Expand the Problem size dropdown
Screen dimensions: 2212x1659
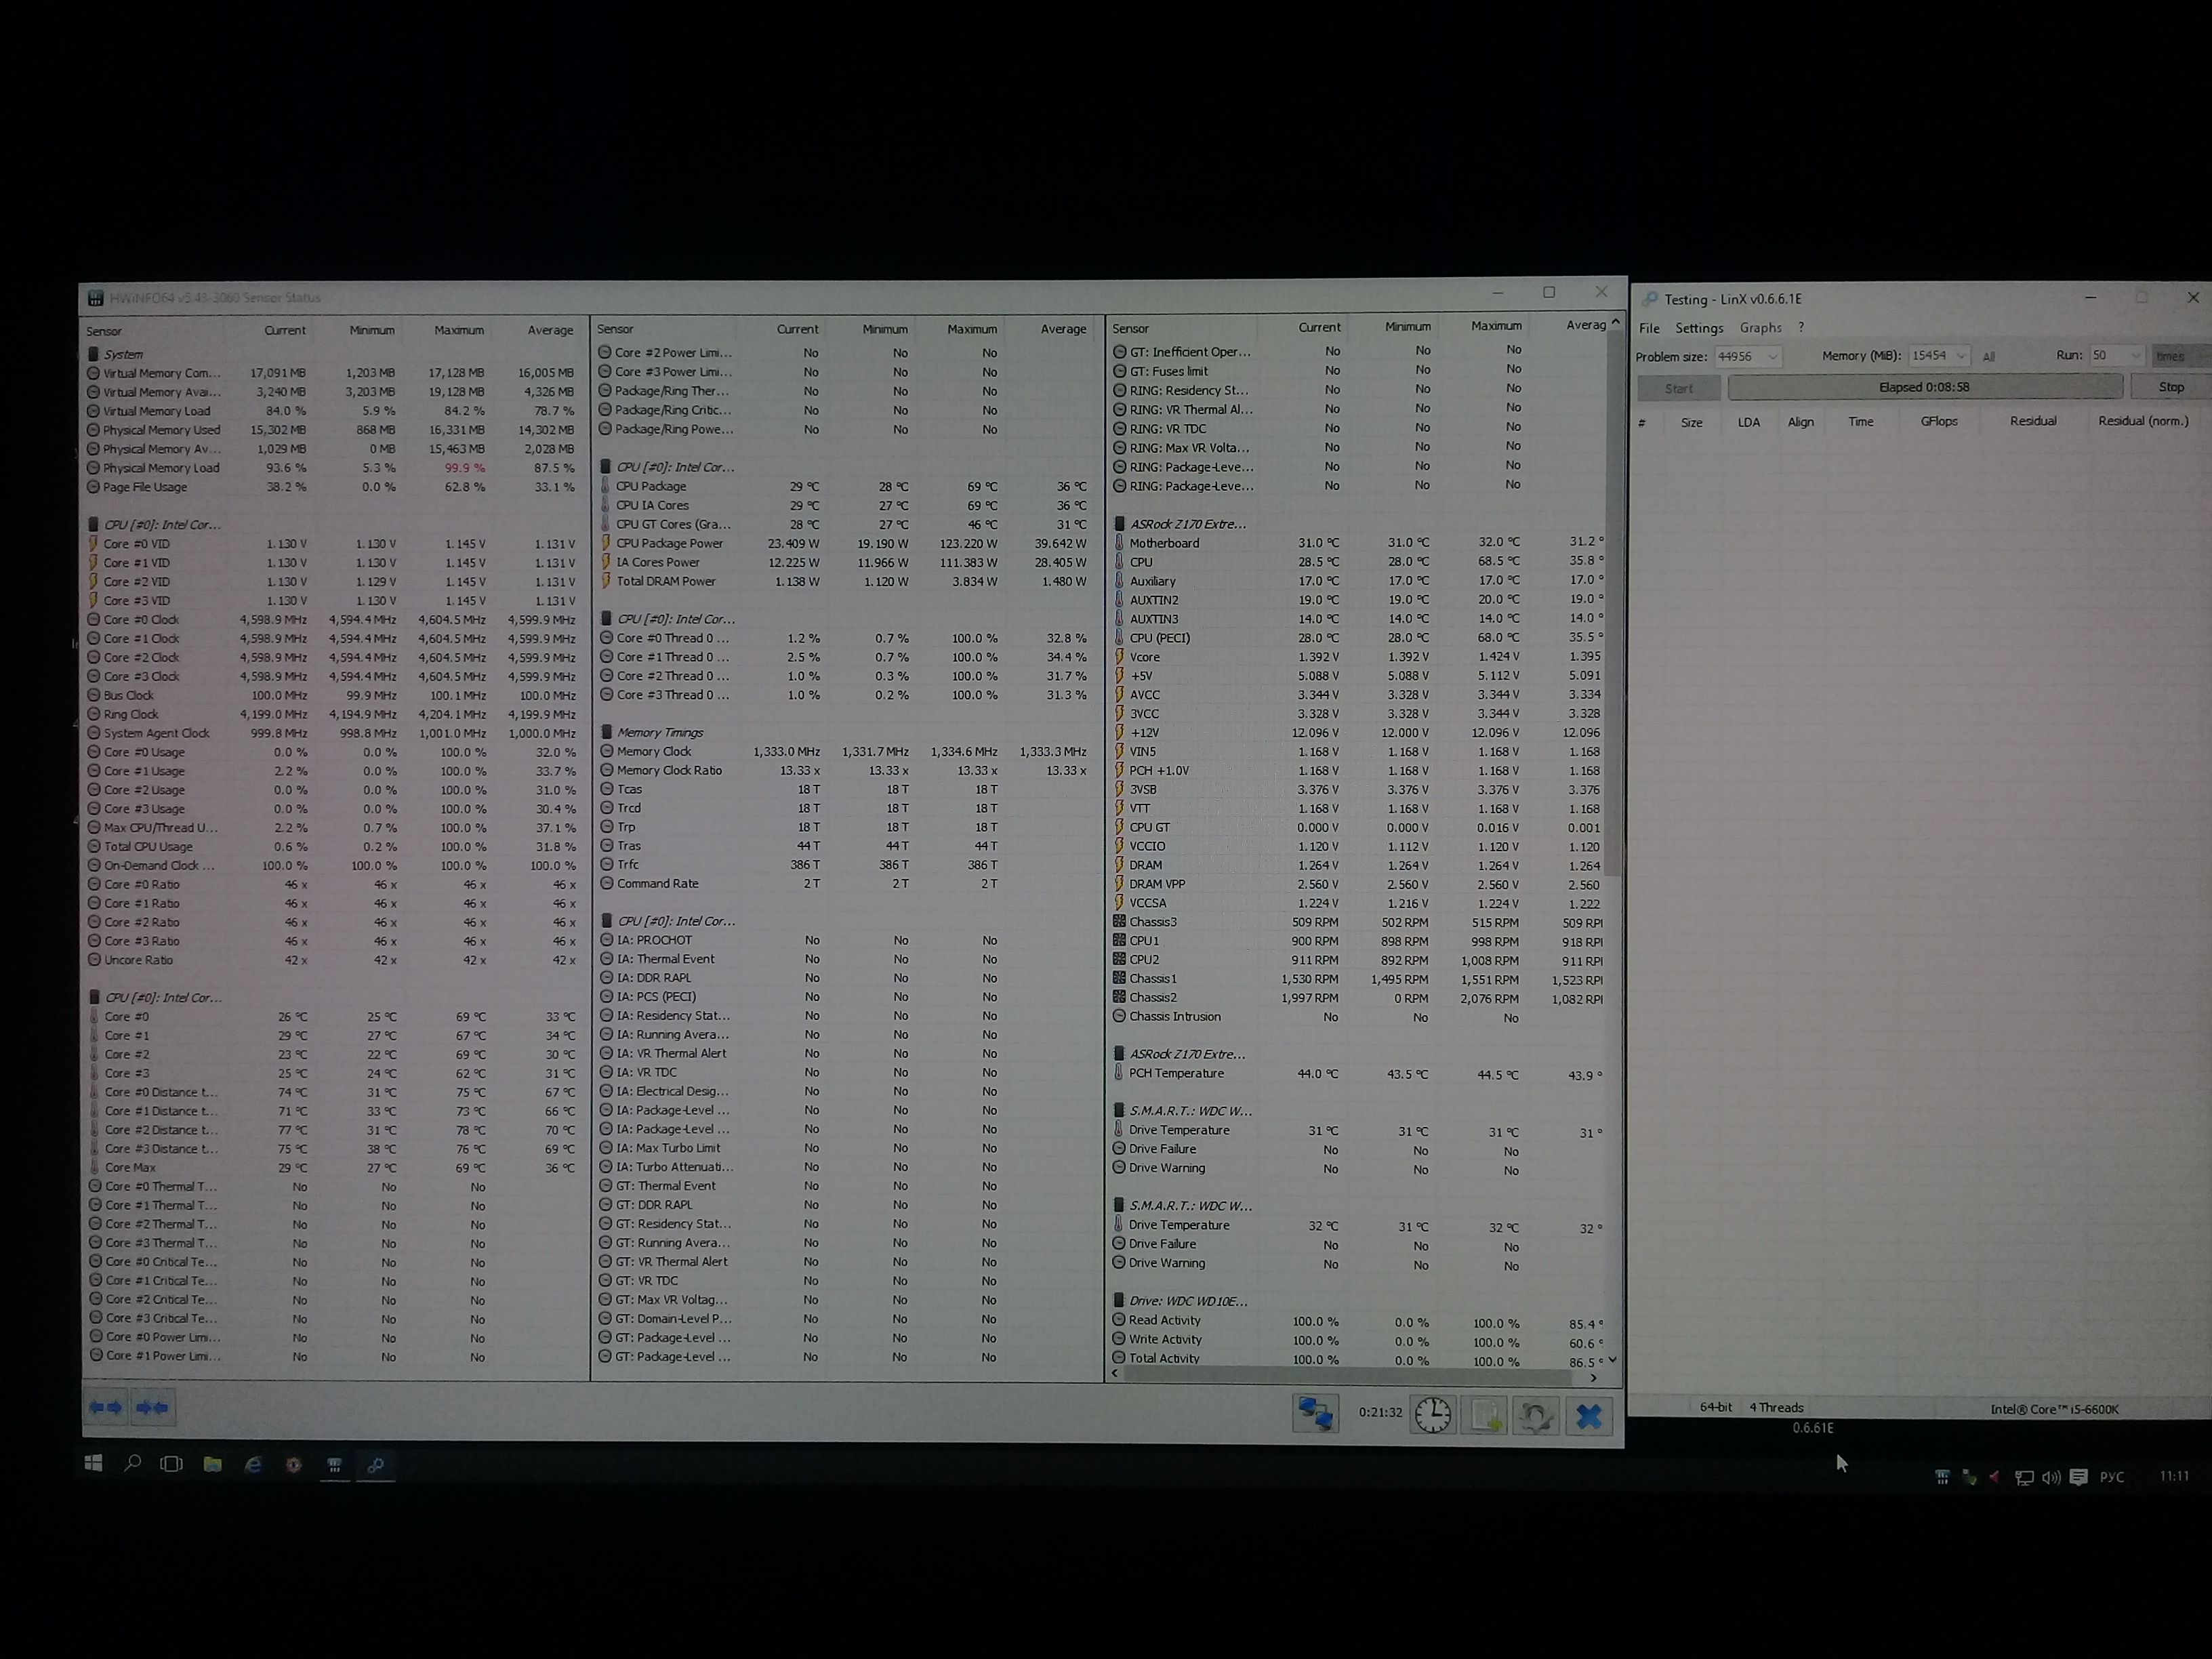click(x=1772, y=357)
